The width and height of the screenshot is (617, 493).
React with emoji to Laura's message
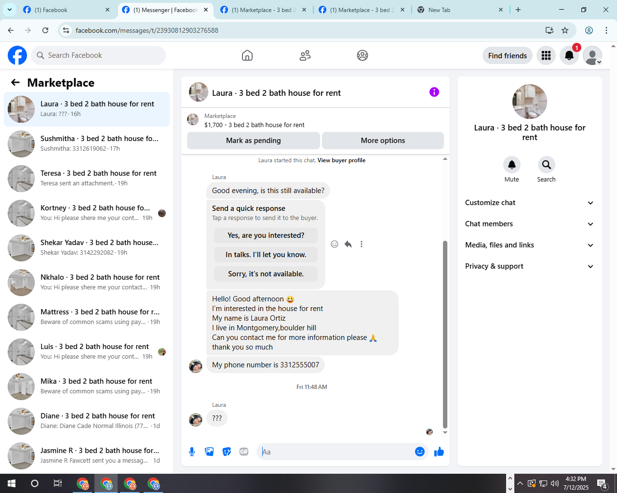tap(335, 244)
